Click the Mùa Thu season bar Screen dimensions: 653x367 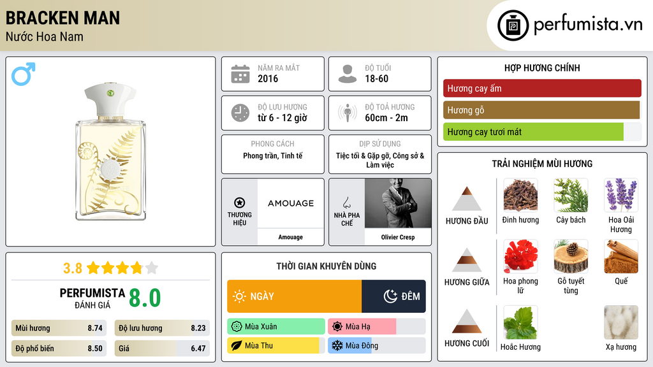[276, 345]
